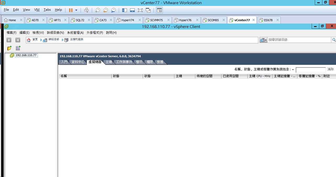Open the Workstation Edit menu
Image resolution: width=336 pixels, height=177 pixels.
[16, 10]
